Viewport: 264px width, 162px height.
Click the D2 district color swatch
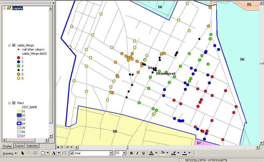point(19,115)
